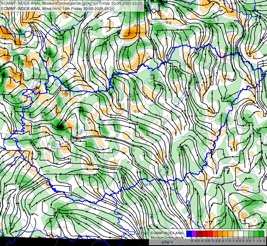Click the "-4" legend scale value
The image size is (267, 246).
click(x=202, y=241)
